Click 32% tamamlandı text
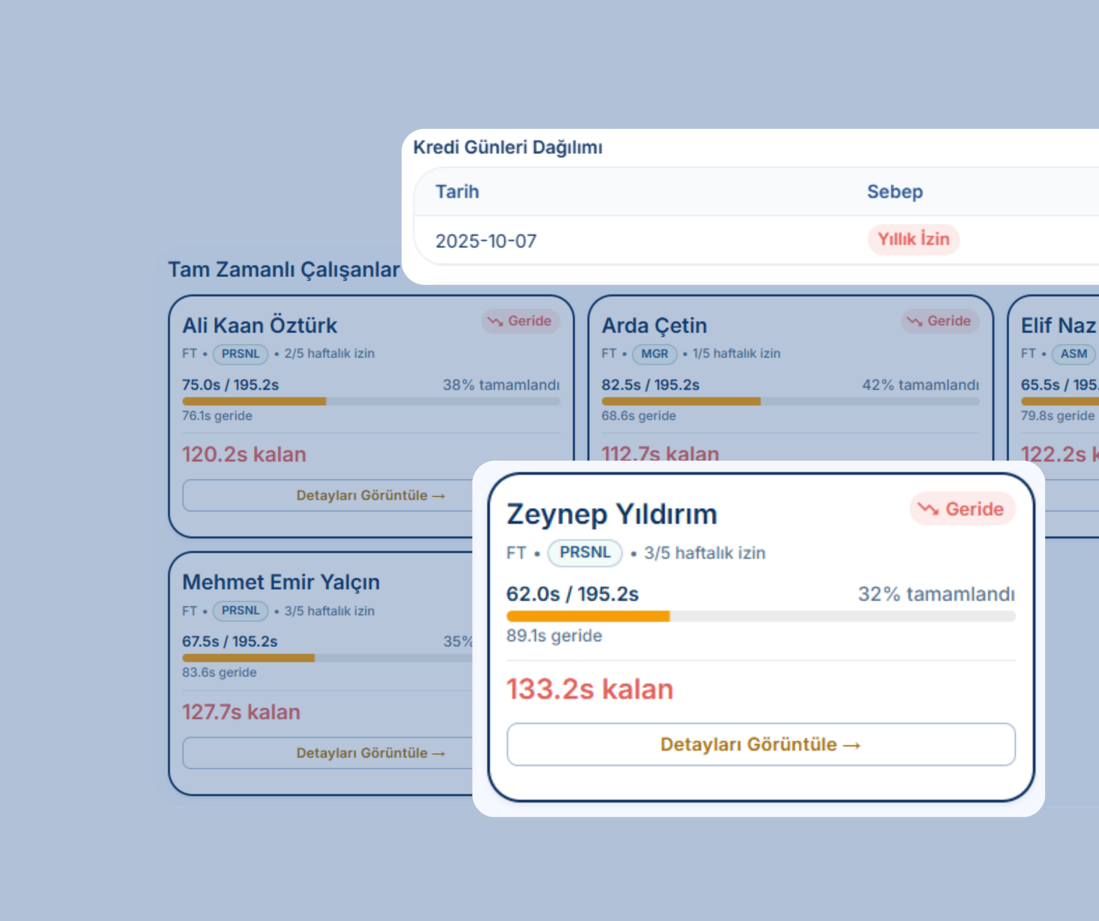Screen dimensions: 1099x921 point(937,594)
